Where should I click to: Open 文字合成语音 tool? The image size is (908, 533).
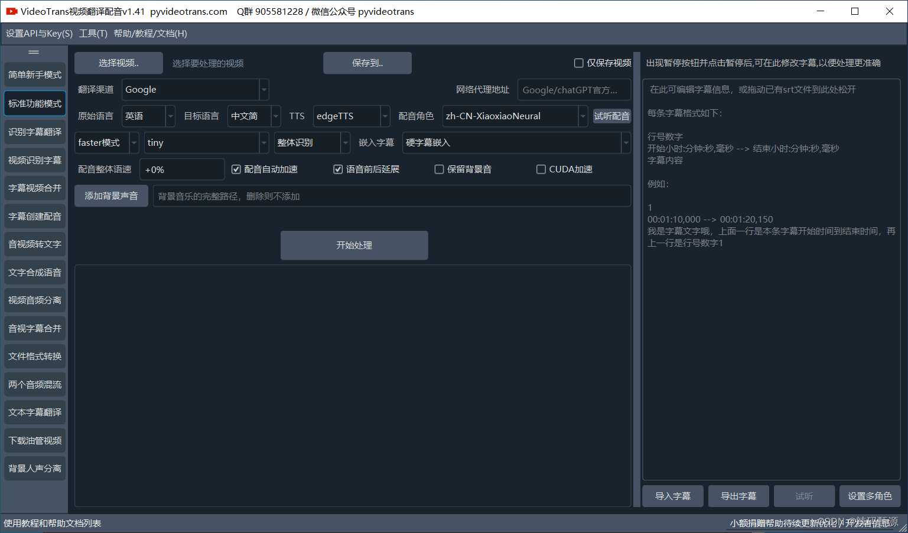click(x=35, y=272)
